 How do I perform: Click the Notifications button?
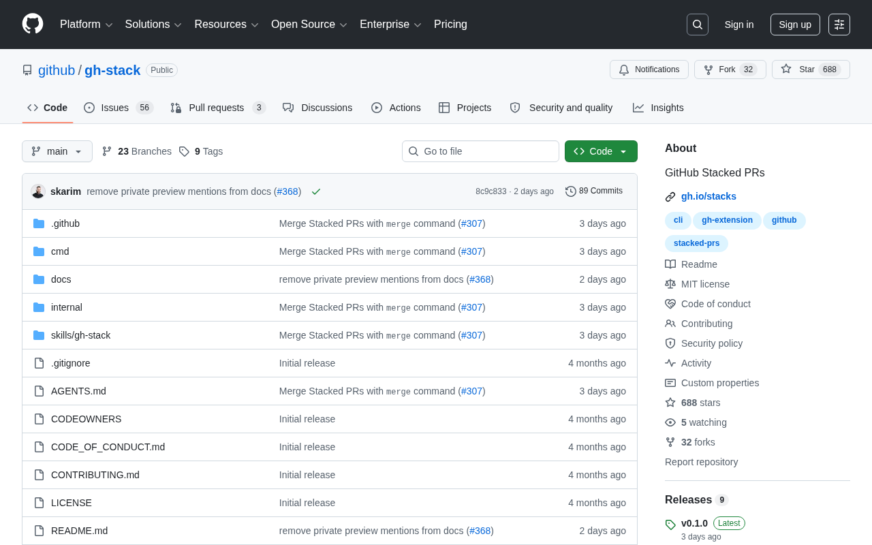pyautogui.click(x=649, y=69)
